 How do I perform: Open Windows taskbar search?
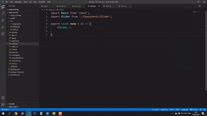coord(9,113)
